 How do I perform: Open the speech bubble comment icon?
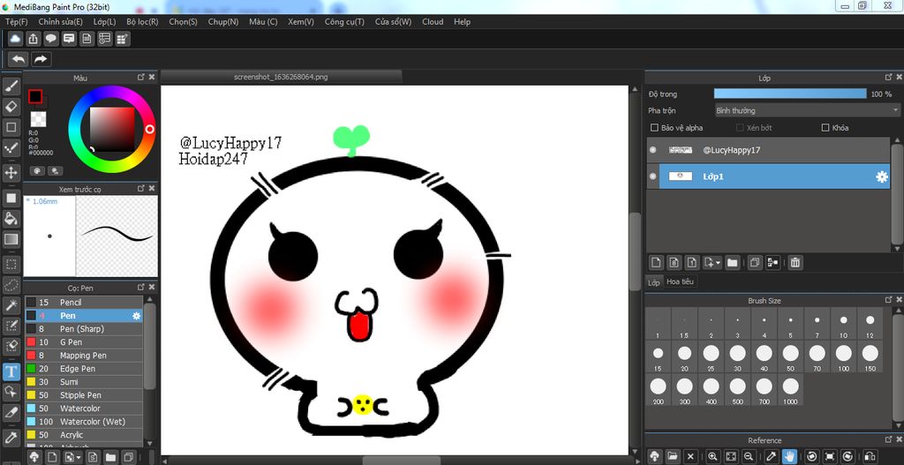pyautogui.click(x=51, y=39)
